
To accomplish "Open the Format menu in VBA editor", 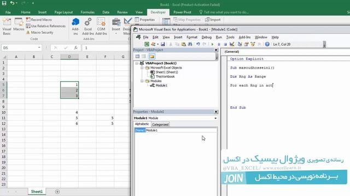I will pyautogui.click(x=192, y=37).
